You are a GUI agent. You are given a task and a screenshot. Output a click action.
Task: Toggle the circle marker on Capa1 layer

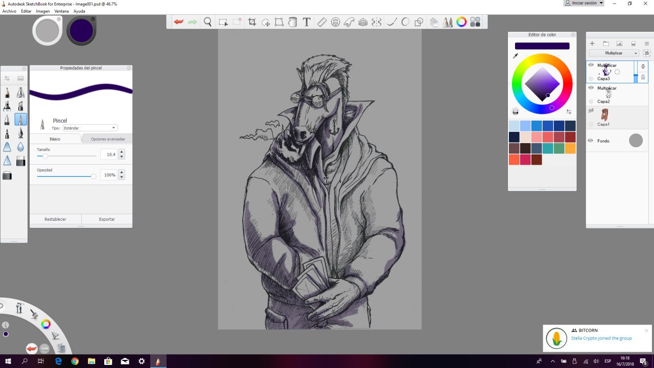tap(591, 124)
